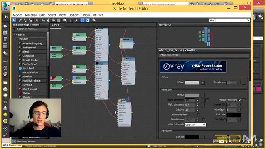Select Multi/Sub-Object material in list

tap(32, 81)
